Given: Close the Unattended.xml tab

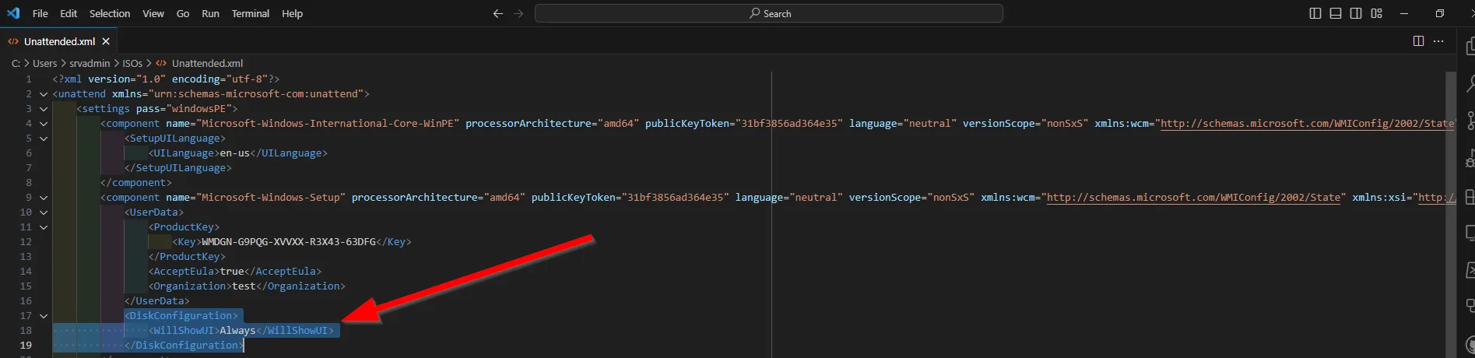Looking at the screenshot, I should pyautogui.click(x=106, y=41).
